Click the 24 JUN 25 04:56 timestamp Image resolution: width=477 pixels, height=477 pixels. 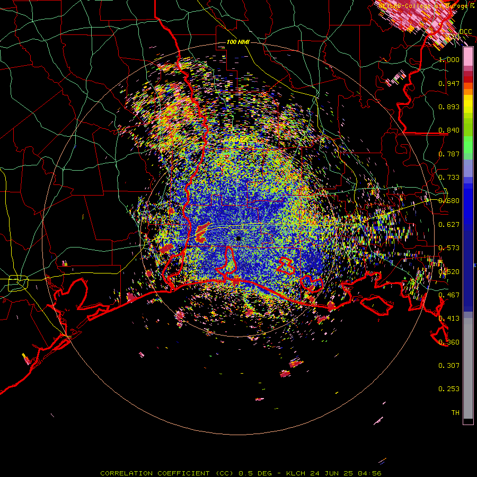pos(346,473)
